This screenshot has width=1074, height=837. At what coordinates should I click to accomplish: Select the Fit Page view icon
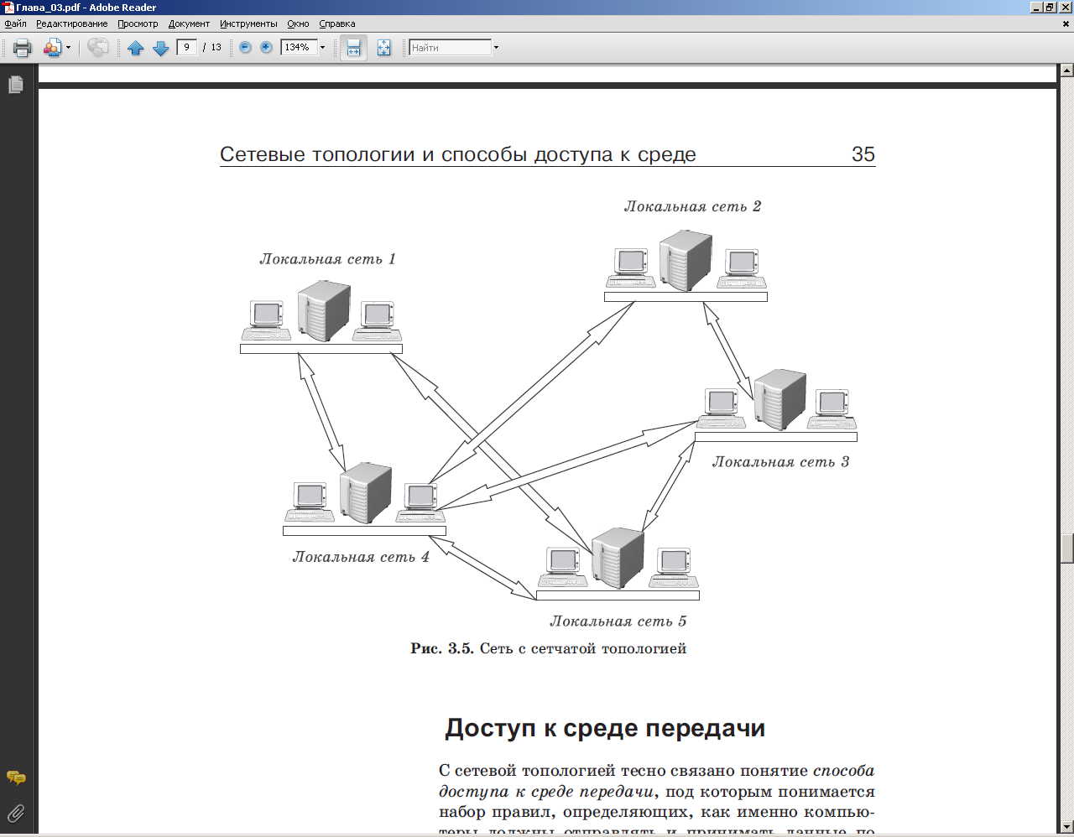(x=383, y=48)
